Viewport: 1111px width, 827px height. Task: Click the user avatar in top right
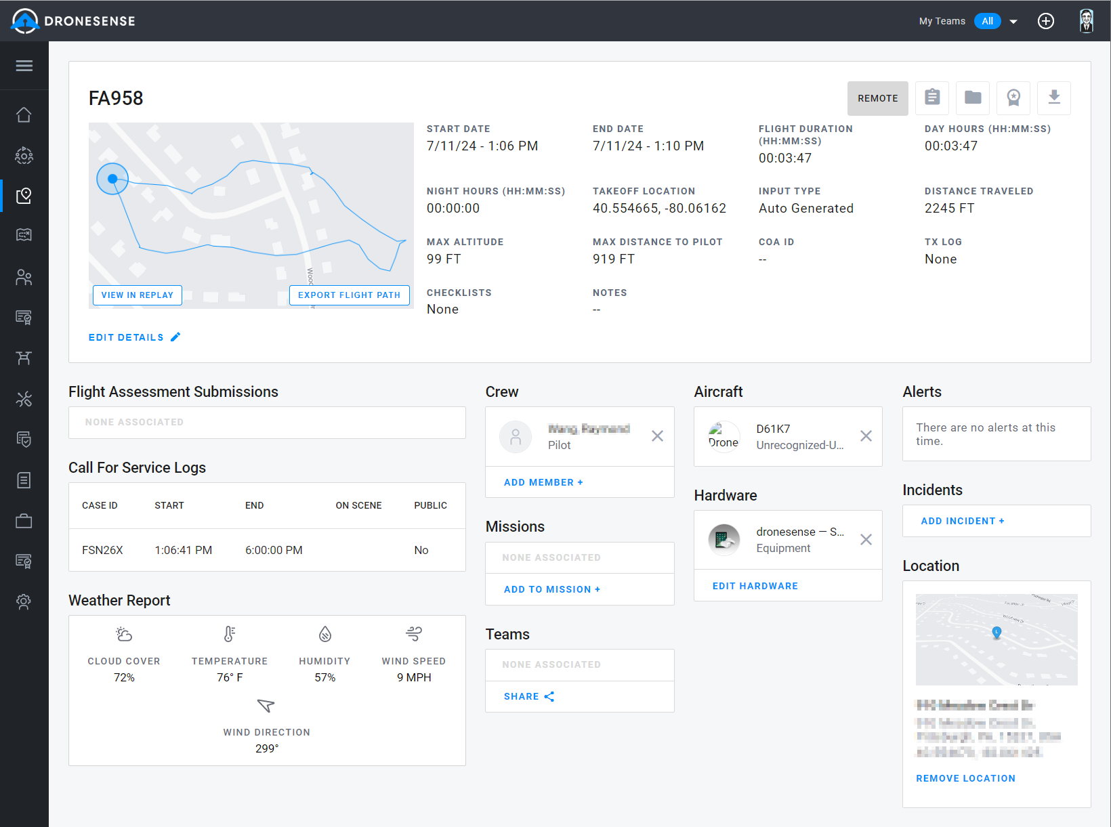tap(1087, 21)
